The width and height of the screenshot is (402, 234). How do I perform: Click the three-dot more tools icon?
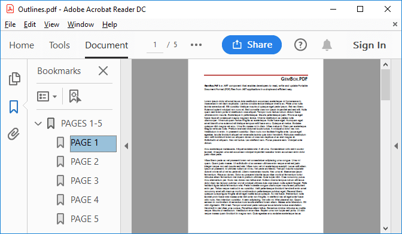(196, 45)
